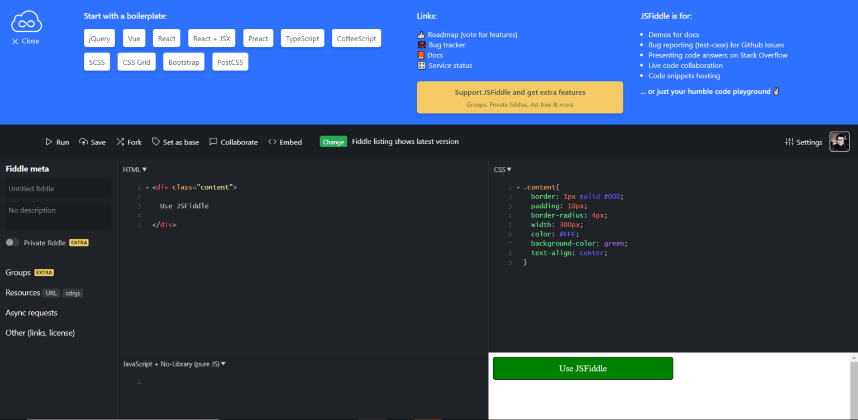Open the Embed options
858x420 pixels.
point(284,142)
